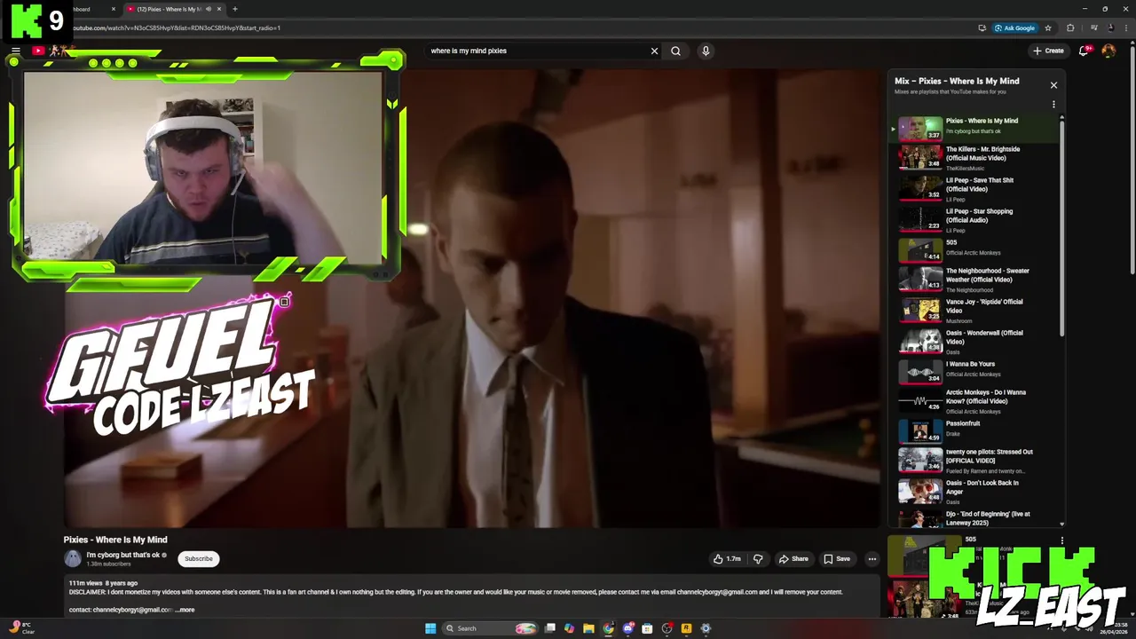This screenshot has width=1136, height=639.
Task: Open Mix playlist three-dot options
Action: coord(1053,105)
